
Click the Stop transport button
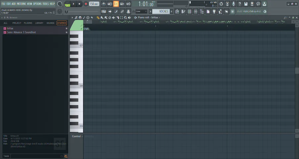79,4
